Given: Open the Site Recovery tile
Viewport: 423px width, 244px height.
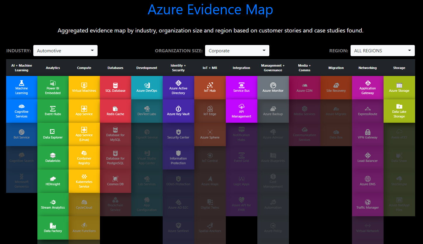Looking at the screenshot, I should tap(336, 88).
